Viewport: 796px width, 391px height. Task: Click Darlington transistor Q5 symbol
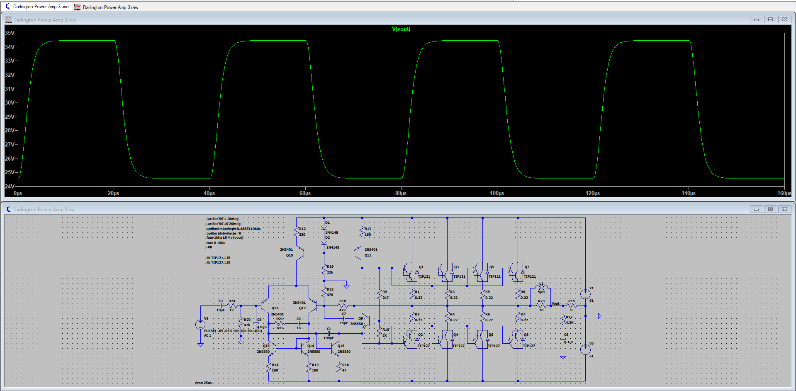[481, 272]
